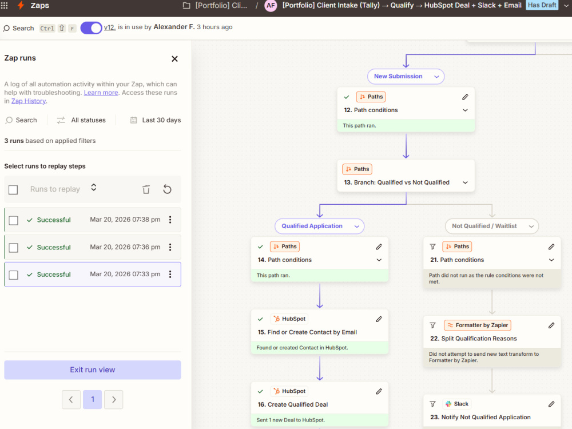Expand step 12 Path conditions chevron
The height and width of the screenshot is (429, 572).
(x=465, y=110)
